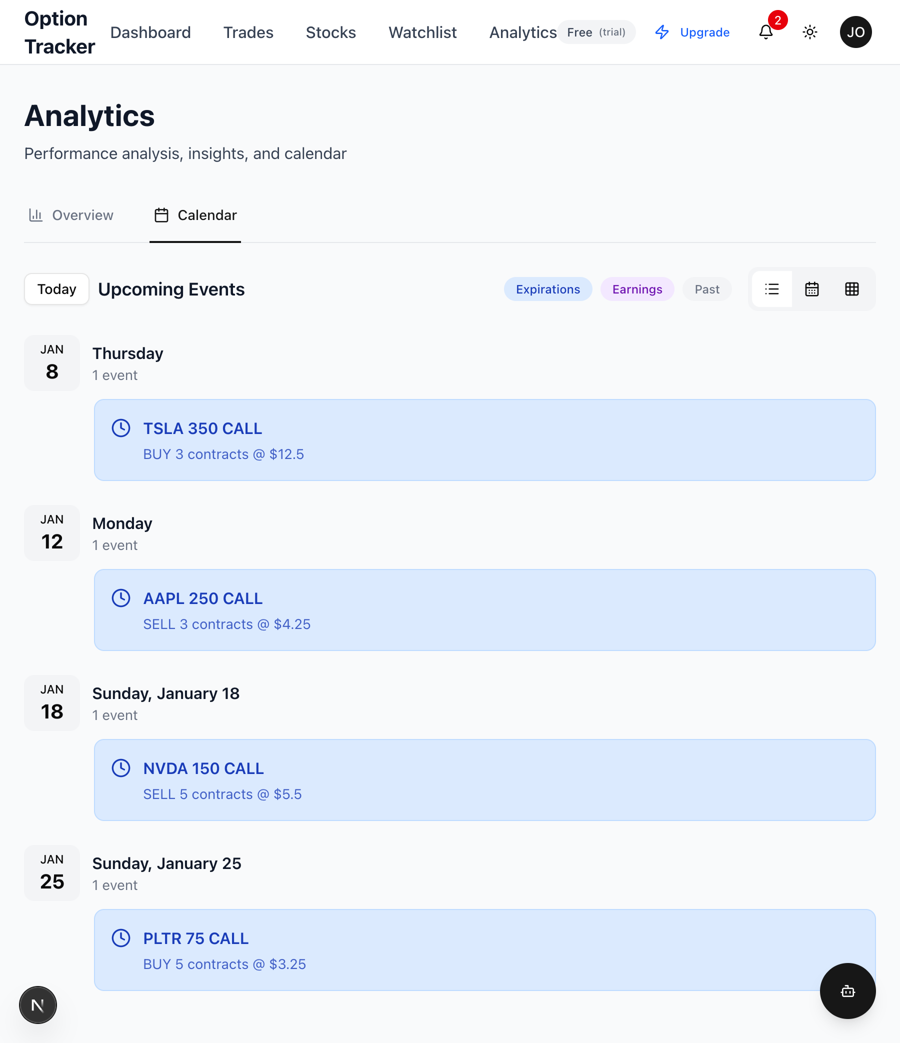The height and width of the screenshot is (1043, 900).
Task: Click the Option Tracker logo
Action: tap(59, 32)
